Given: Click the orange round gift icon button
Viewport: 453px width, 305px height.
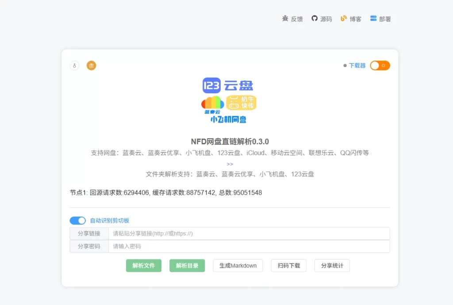Looking at the screenshot, I should tap(91, 65).
